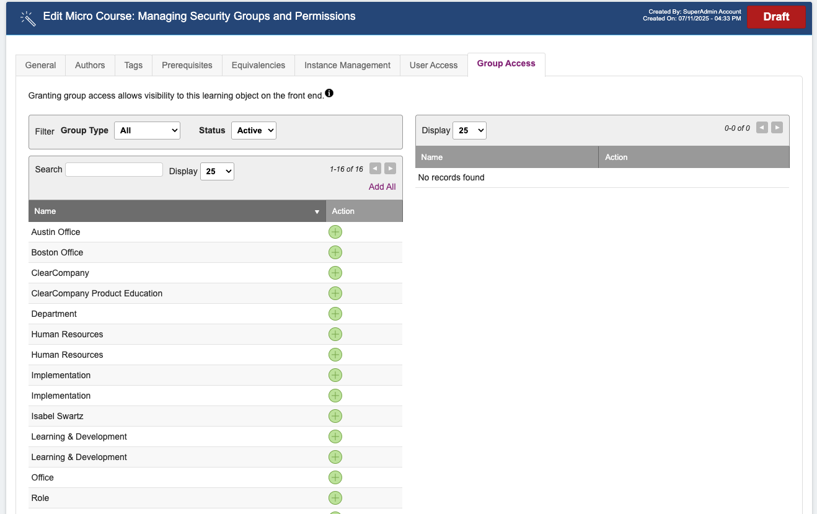Click next page arrow beside 0-0 of 0
817x514 pixels.
[777, 128]
